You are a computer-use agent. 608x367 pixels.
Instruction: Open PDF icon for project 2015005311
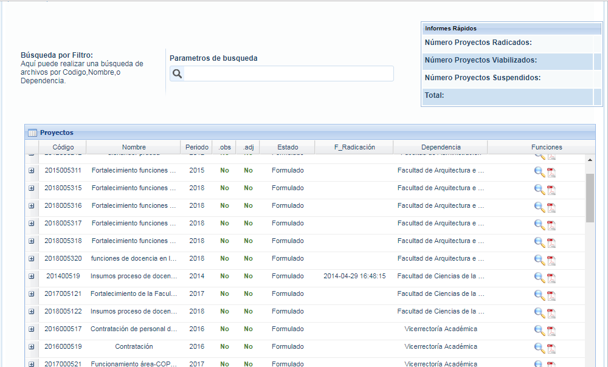[551, 172]
